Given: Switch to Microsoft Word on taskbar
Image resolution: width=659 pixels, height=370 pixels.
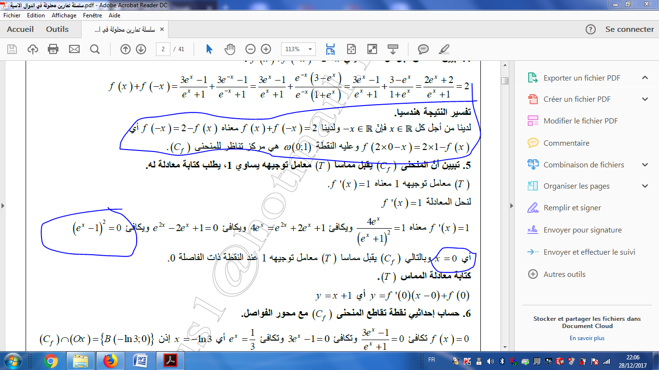Looking at the screenshot, I should [x=141, y=361].
